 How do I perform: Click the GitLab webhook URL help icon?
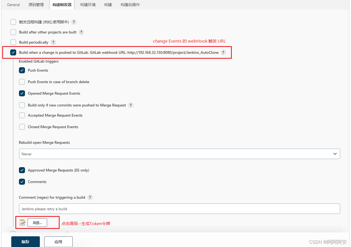coord(223,52)
